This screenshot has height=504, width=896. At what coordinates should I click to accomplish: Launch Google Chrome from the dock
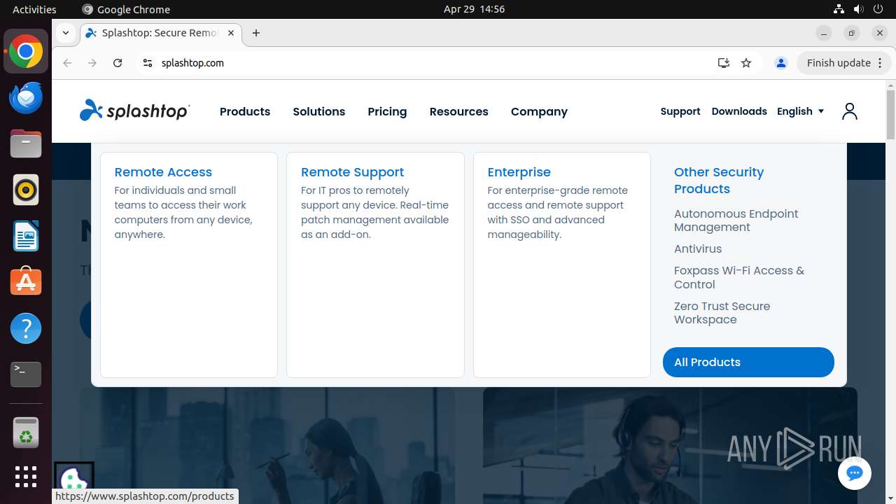(26, 52)
